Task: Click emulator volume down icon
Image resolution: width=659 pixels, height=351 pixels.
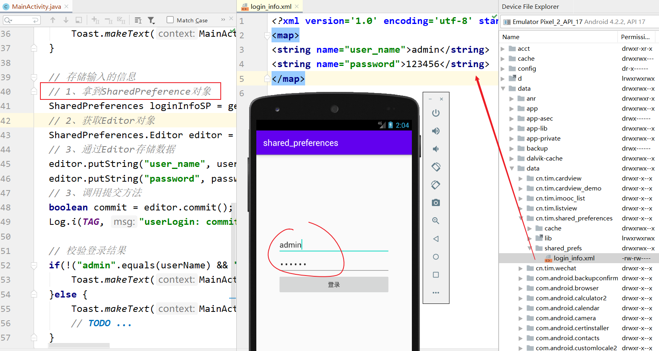Action: [x=436, y=149]
